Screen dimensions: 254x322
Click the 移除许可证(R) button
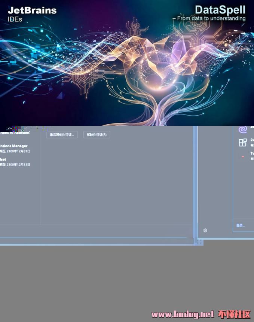tap(97, 135)
